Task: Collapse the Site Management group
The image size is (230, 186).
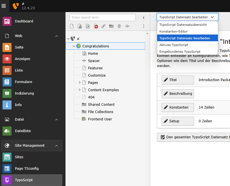Action: tap(57, 146)
